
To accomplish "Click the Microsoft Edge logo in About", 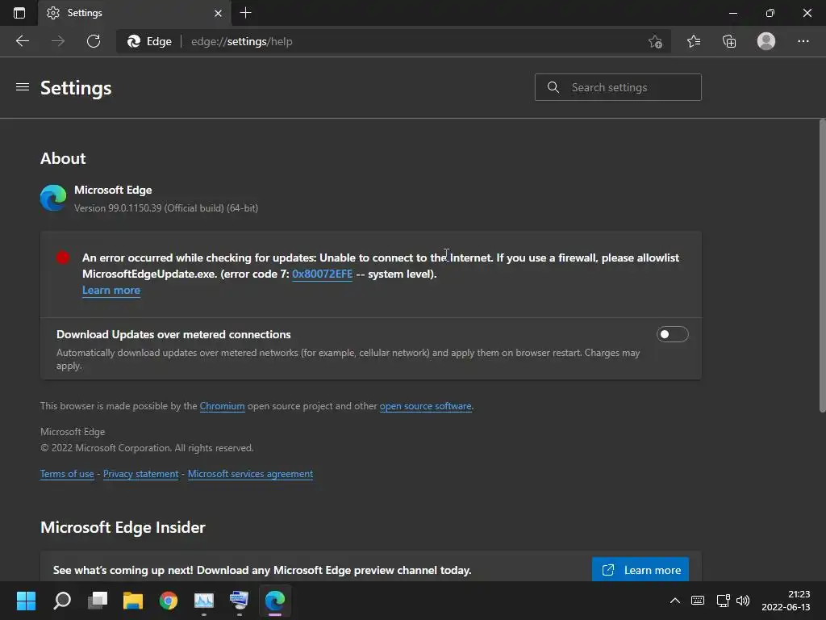I will tap(53, 199).
